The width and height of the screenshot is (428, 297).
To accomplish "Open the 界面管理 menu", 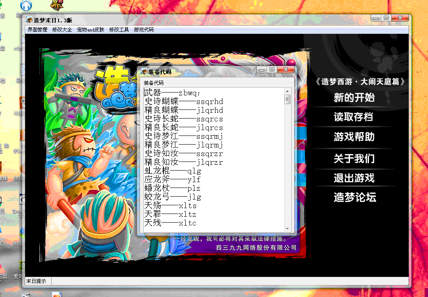I will click(38, 29).
